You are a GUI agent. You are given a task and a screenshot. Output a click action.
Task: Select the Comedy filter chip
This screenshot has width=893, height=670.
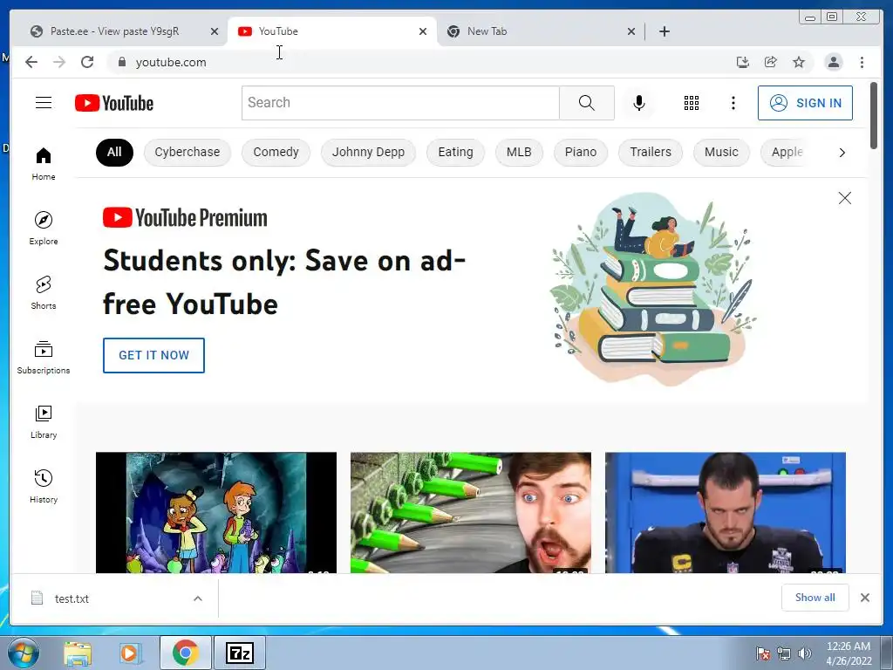276,152
